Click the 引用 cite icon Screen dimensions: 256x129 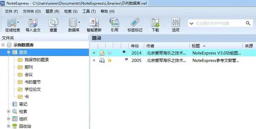(114, 22)
